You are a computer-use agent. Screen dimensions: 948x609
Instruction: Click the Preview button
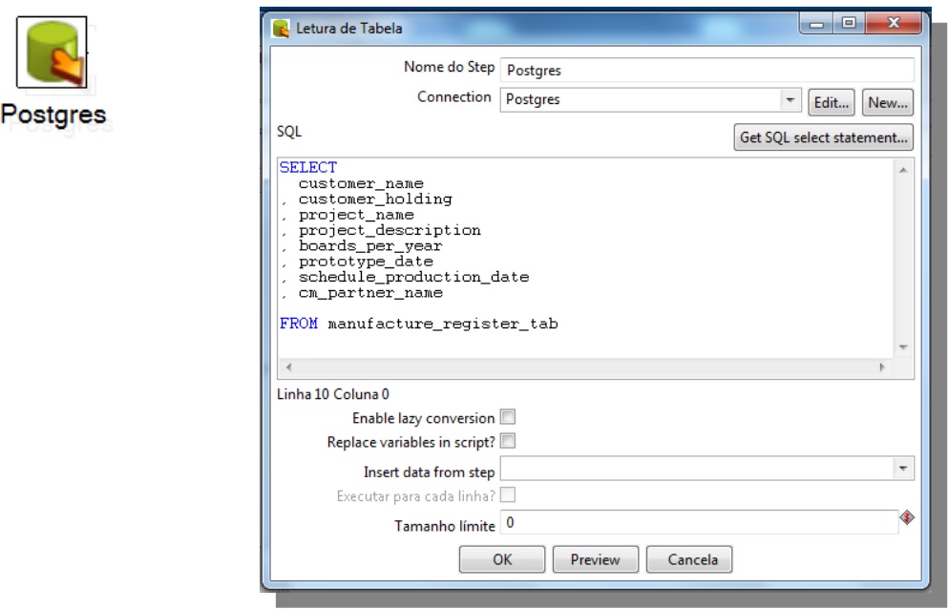(x=595, y=559)
